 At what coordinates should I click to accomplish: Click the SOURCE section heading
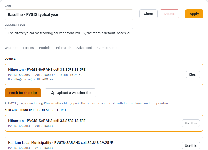pos(10,59)
